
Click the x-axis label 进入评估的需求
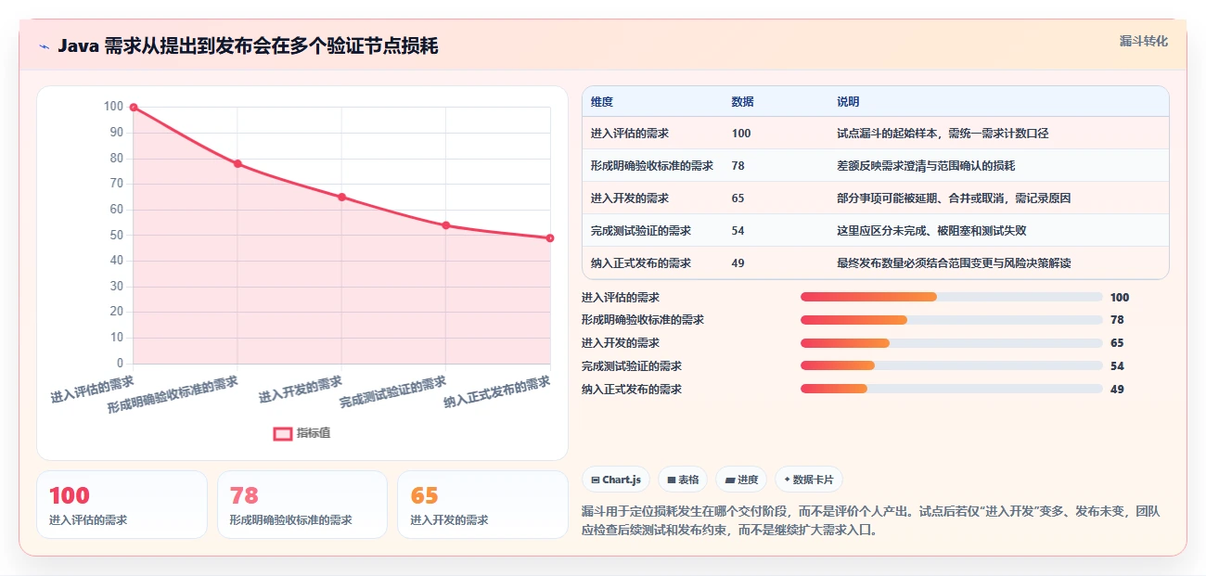[x=92, y=389]
